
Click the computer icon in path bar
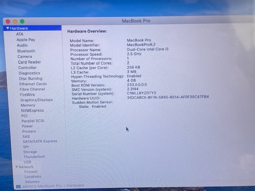tap(18, 187)
